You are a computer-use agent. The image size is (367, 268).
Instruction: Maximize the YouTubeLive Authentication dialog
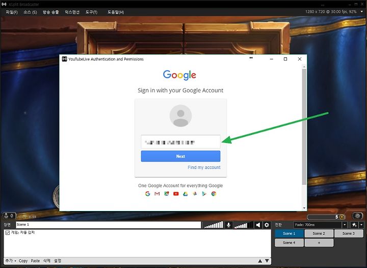click(x=285, y=59)
